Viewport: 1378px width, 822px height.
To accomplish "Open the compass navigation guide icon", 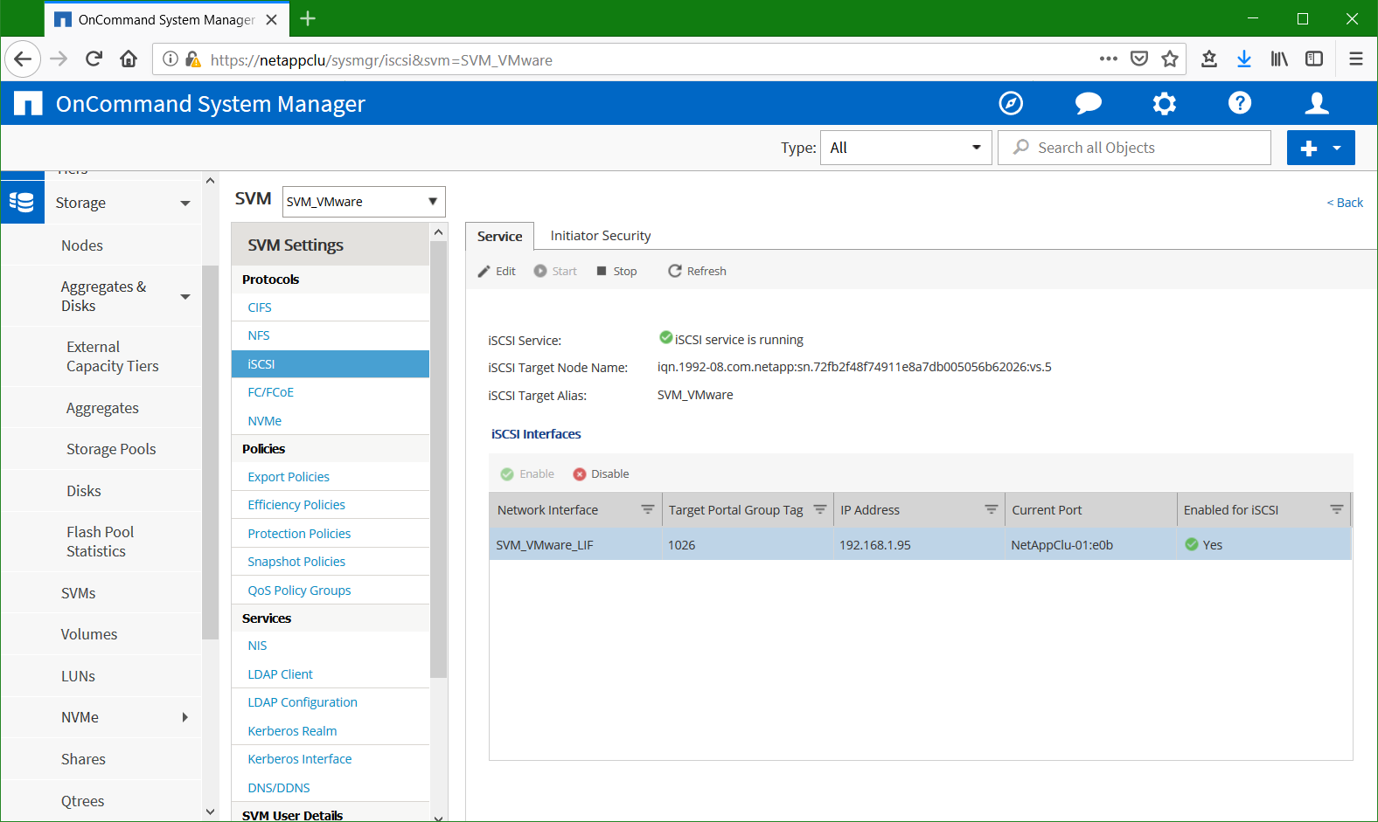I will (x=1011, y=103).
